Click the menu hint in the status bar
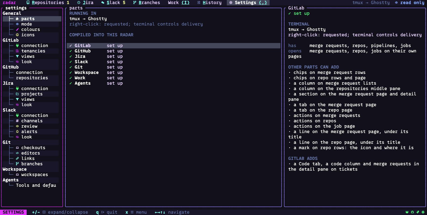The image size is (427, 215). pyautogui.click(x=136, y=212)
